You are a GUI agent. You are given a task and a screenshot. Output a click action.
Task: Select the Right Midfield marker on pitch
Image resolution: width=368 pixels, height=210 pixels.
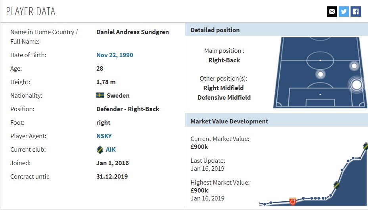coord(354,66)
